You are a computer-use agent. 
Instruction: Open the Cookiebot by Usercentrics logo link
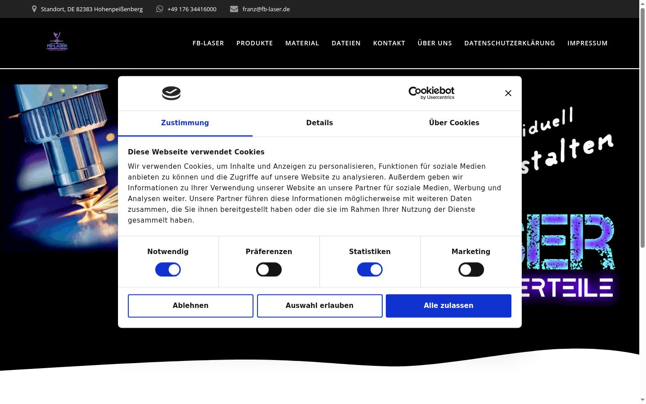point(432,93)
